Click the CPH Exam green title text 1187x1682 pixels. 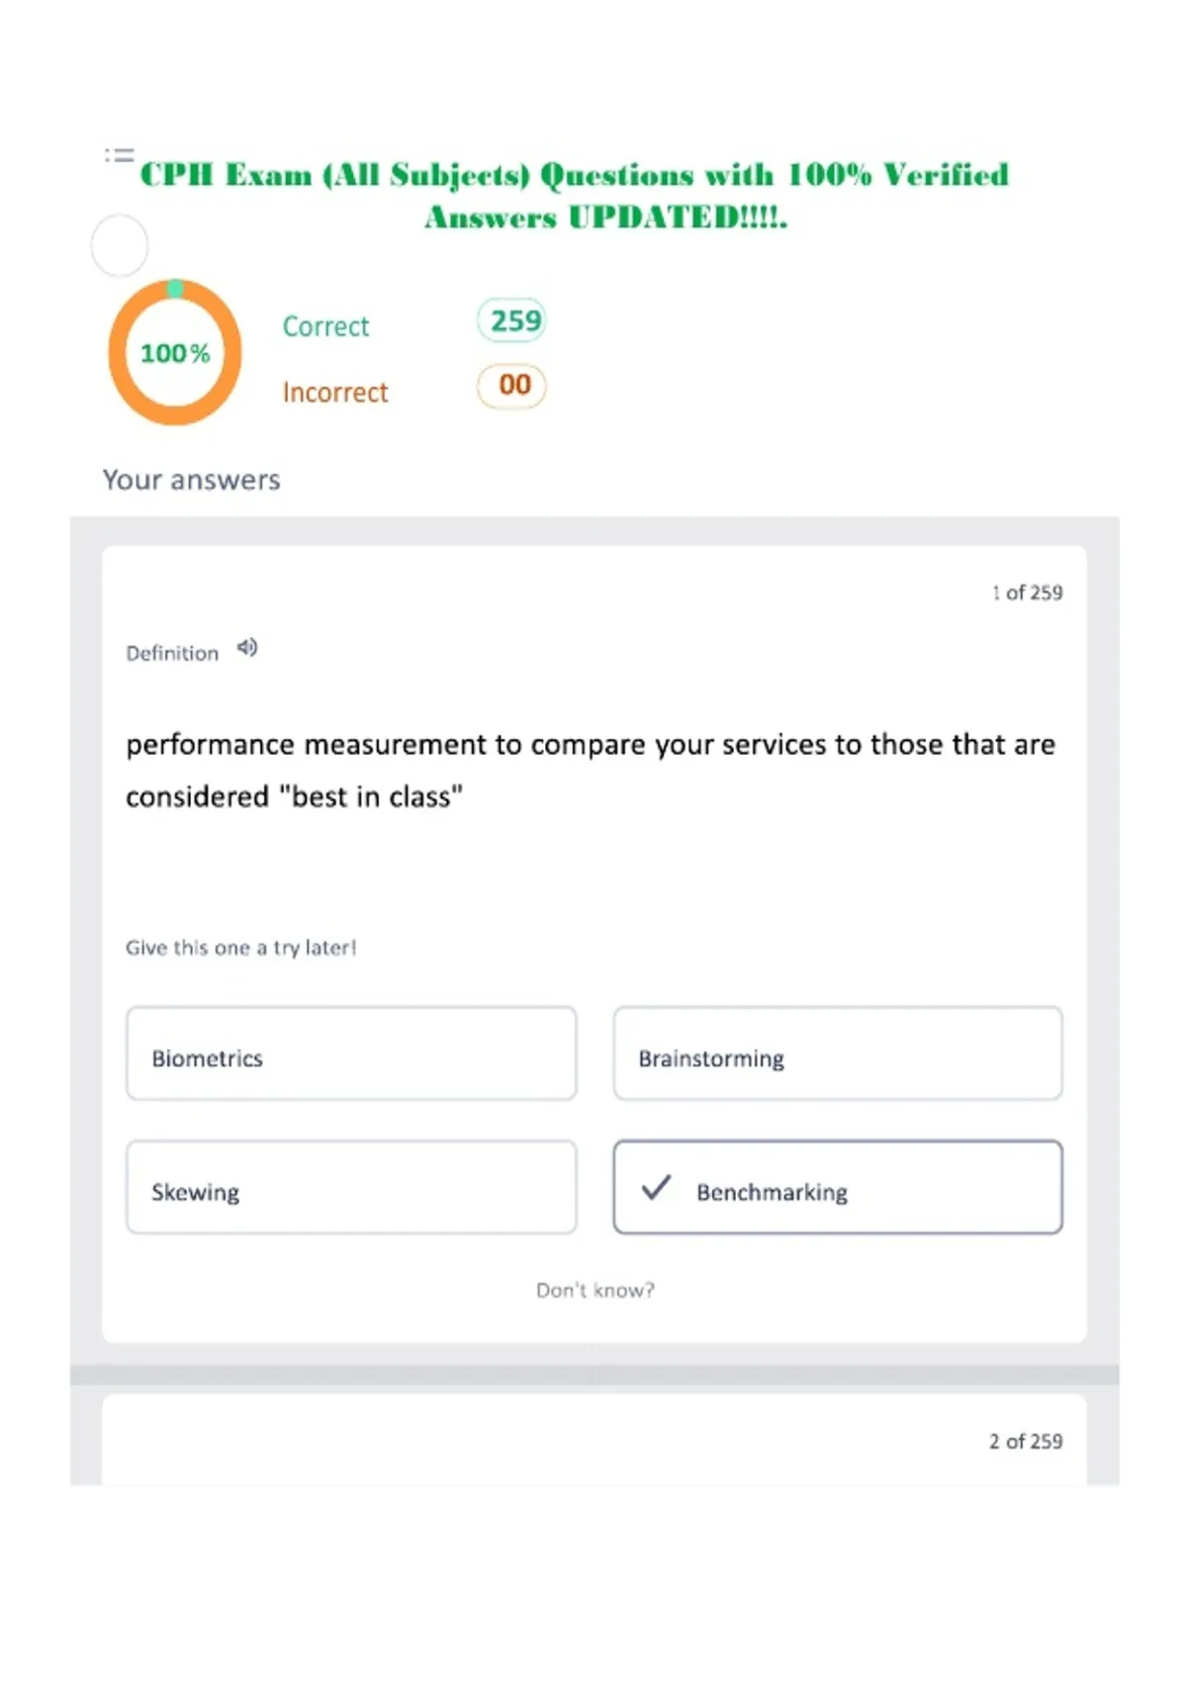pos(575,196)
